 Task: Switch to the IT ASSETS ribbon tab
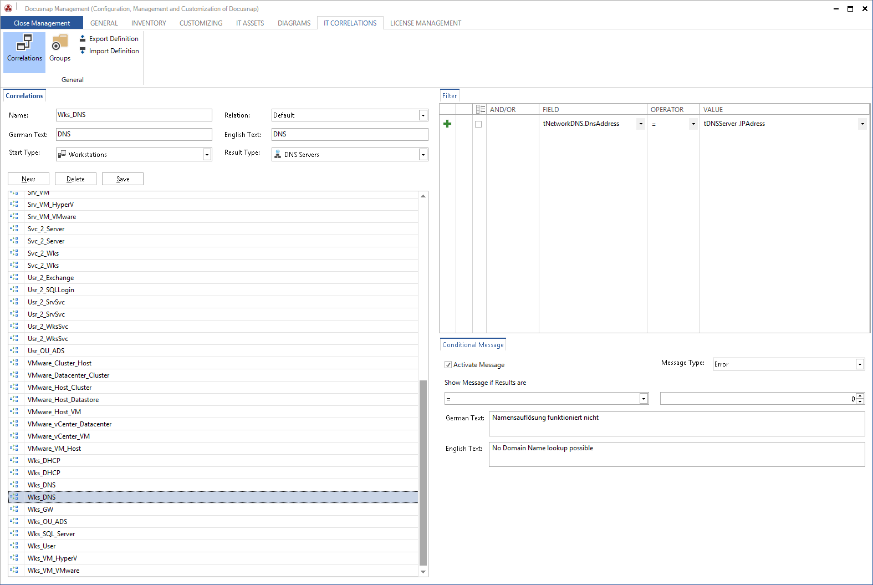point(250,23)
